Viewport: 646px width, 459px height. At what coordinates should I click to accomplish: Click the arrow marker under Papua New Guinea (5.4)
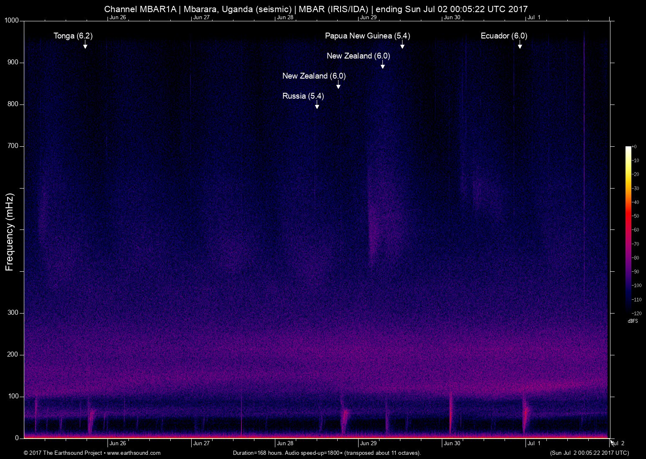click(402, 45)
